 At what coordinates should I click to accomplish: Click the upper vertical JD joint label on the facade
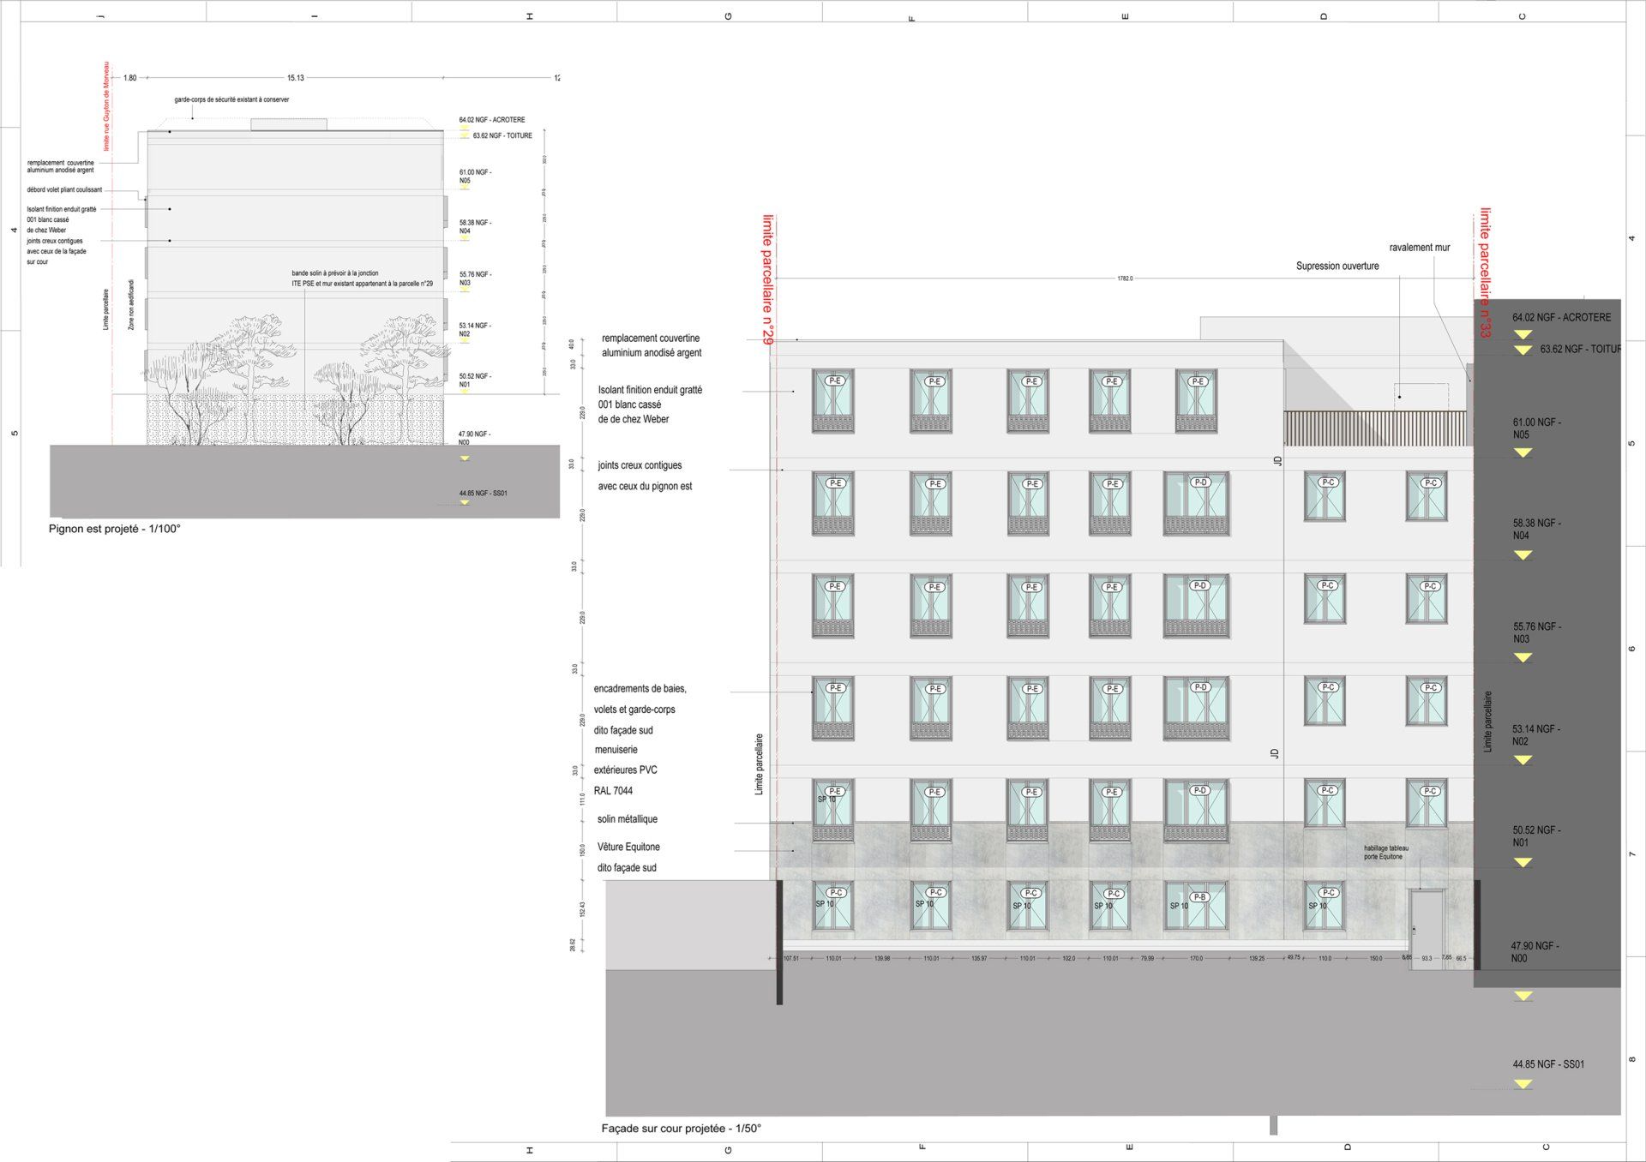[1277, 460]
